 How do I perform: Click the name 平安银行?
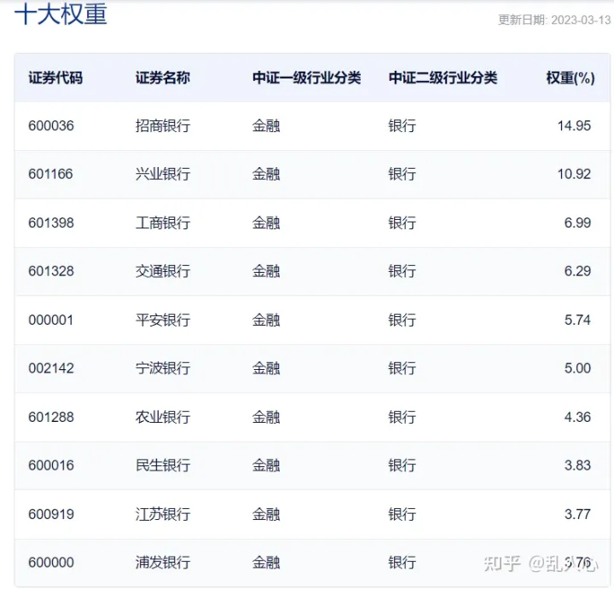click(163, 320)
